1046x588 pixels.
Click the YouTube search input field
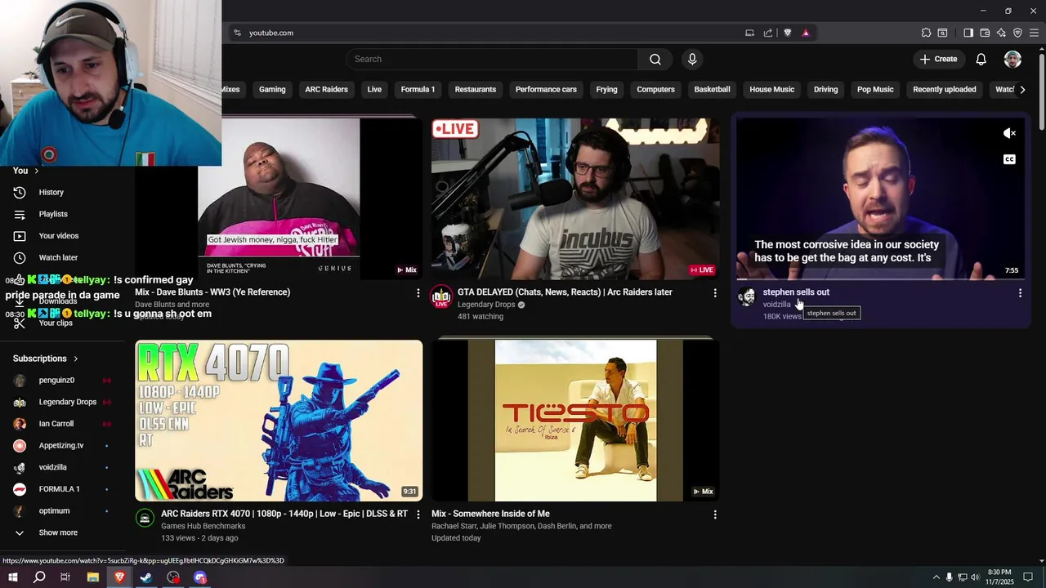click(492, 59)
